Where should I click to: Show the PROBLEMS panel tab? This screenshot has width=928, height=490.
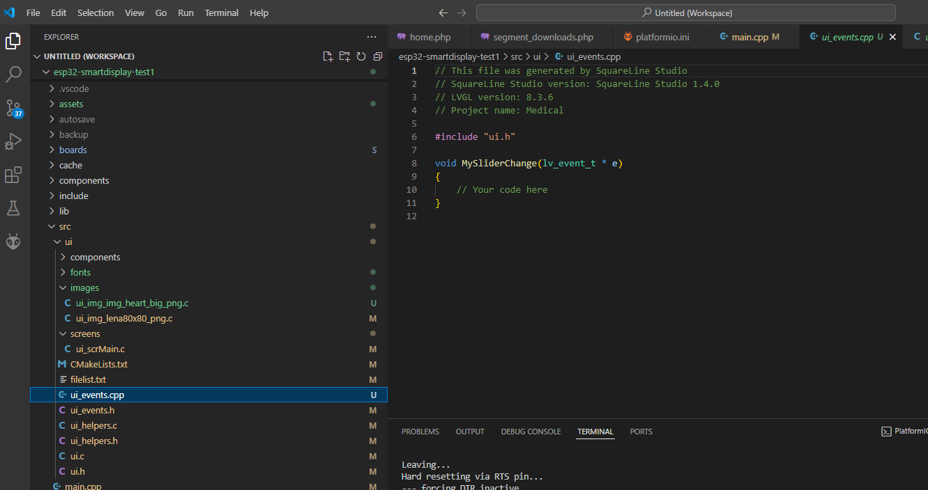(x=420, y=432)
